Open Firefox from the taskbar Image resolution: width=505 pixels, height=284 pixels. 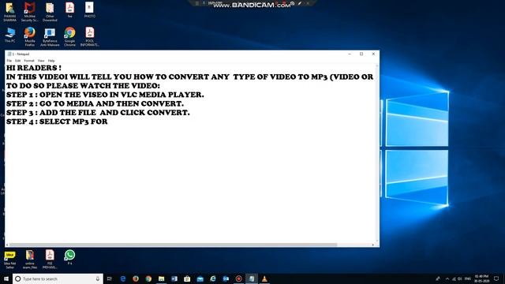click(x=136, y=278)
